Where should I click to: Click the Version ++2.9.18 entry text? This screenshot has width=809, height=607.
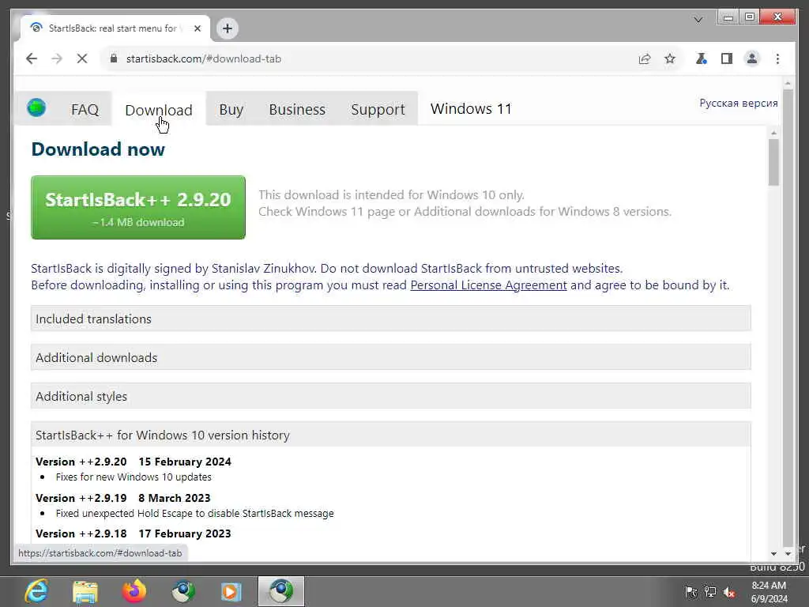133,533
